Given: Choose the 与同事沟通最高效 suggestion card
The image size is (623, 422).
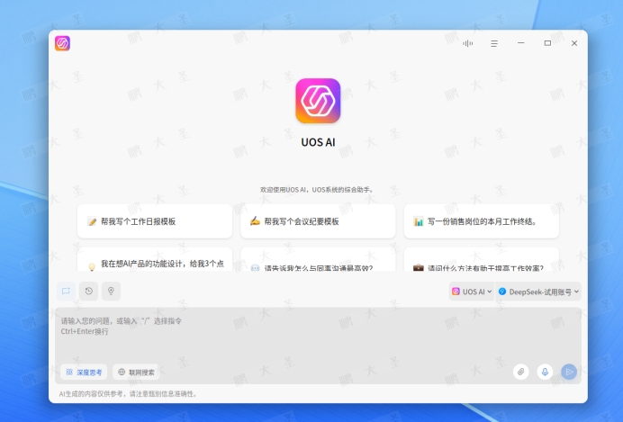Looking at the screenshot, I should tap(318, 260).
